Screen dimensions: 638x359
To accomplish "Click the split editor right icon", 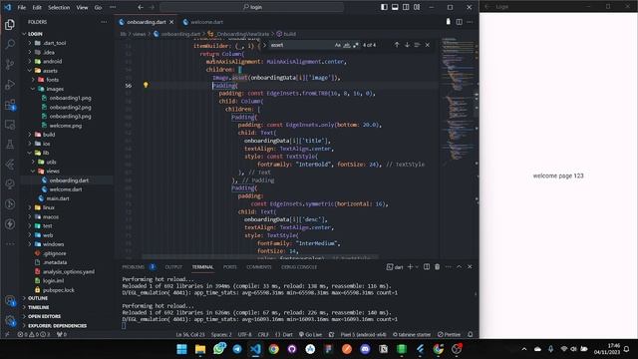I will 459,22.
